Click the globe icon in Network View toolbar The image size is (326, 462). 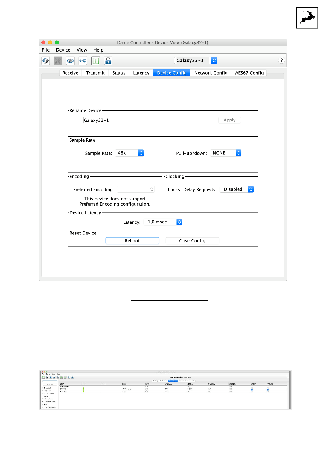click(72, 377)
